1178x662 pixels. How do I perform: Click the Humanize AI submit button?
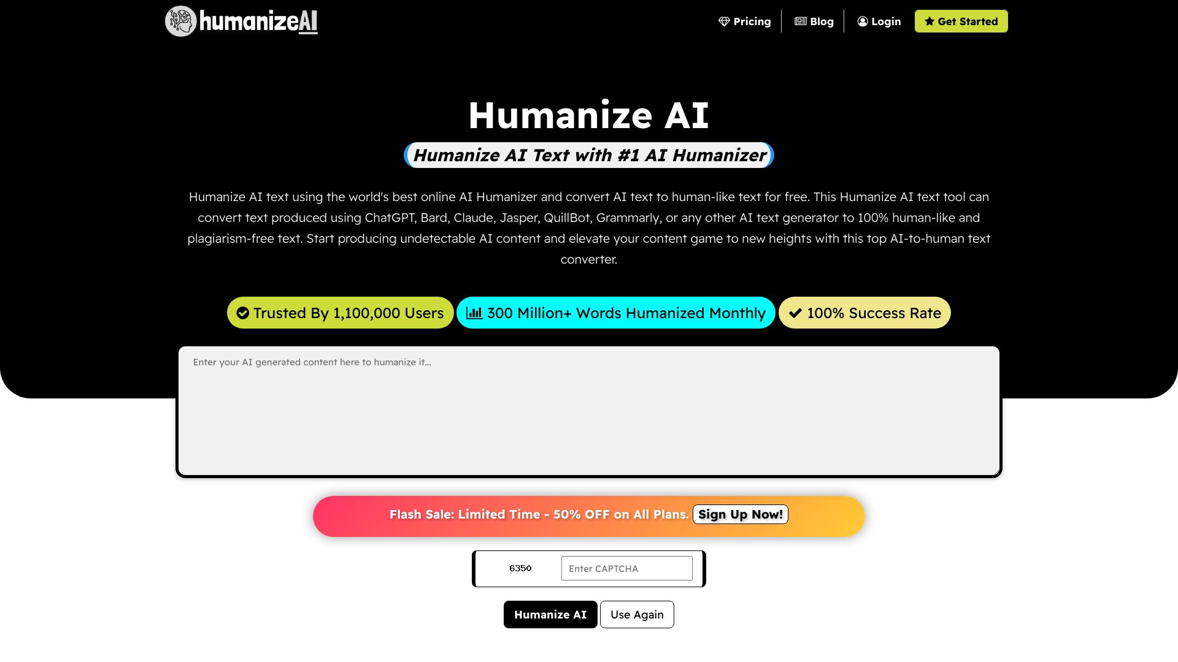tap(550, 614)
